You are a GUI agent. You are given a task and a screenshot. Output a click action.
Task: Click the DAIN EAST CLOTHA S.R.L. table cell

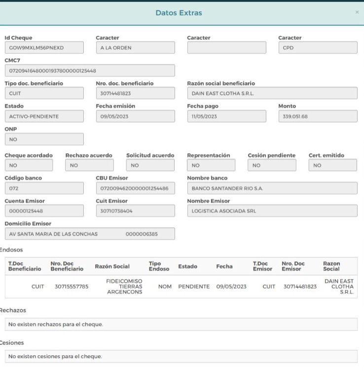[339, 287]
